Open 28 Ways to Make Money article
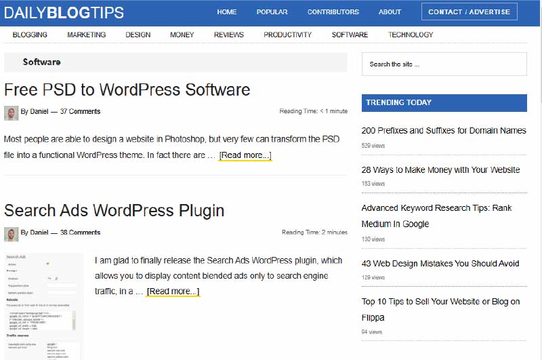Screen dimensions: 542x360 tap(441, 169)
